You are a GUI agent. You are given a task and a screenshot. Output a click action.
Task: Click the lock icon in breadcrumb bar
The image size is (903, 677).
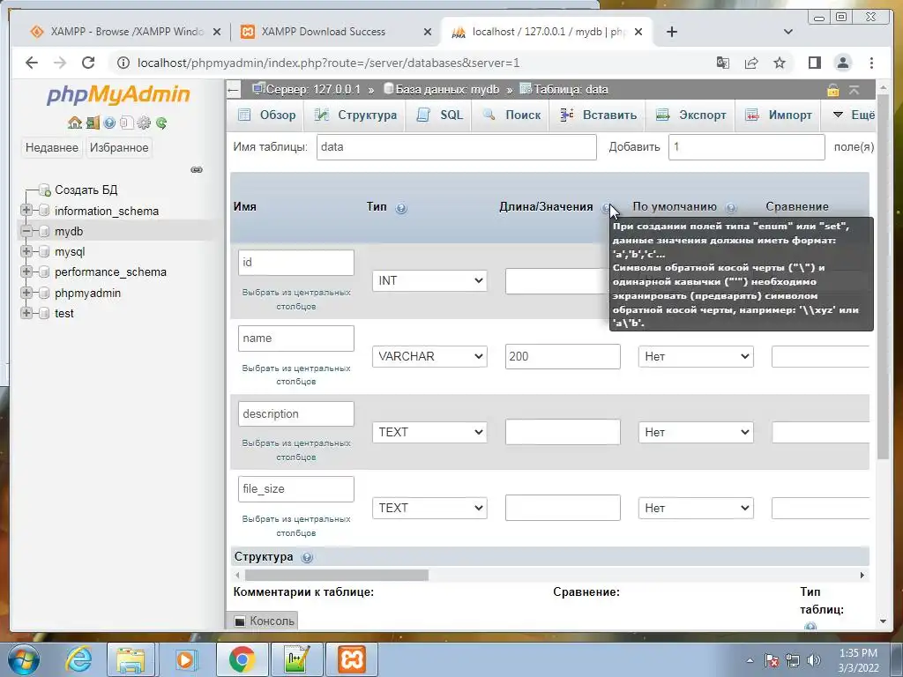[x=832, y=91]
